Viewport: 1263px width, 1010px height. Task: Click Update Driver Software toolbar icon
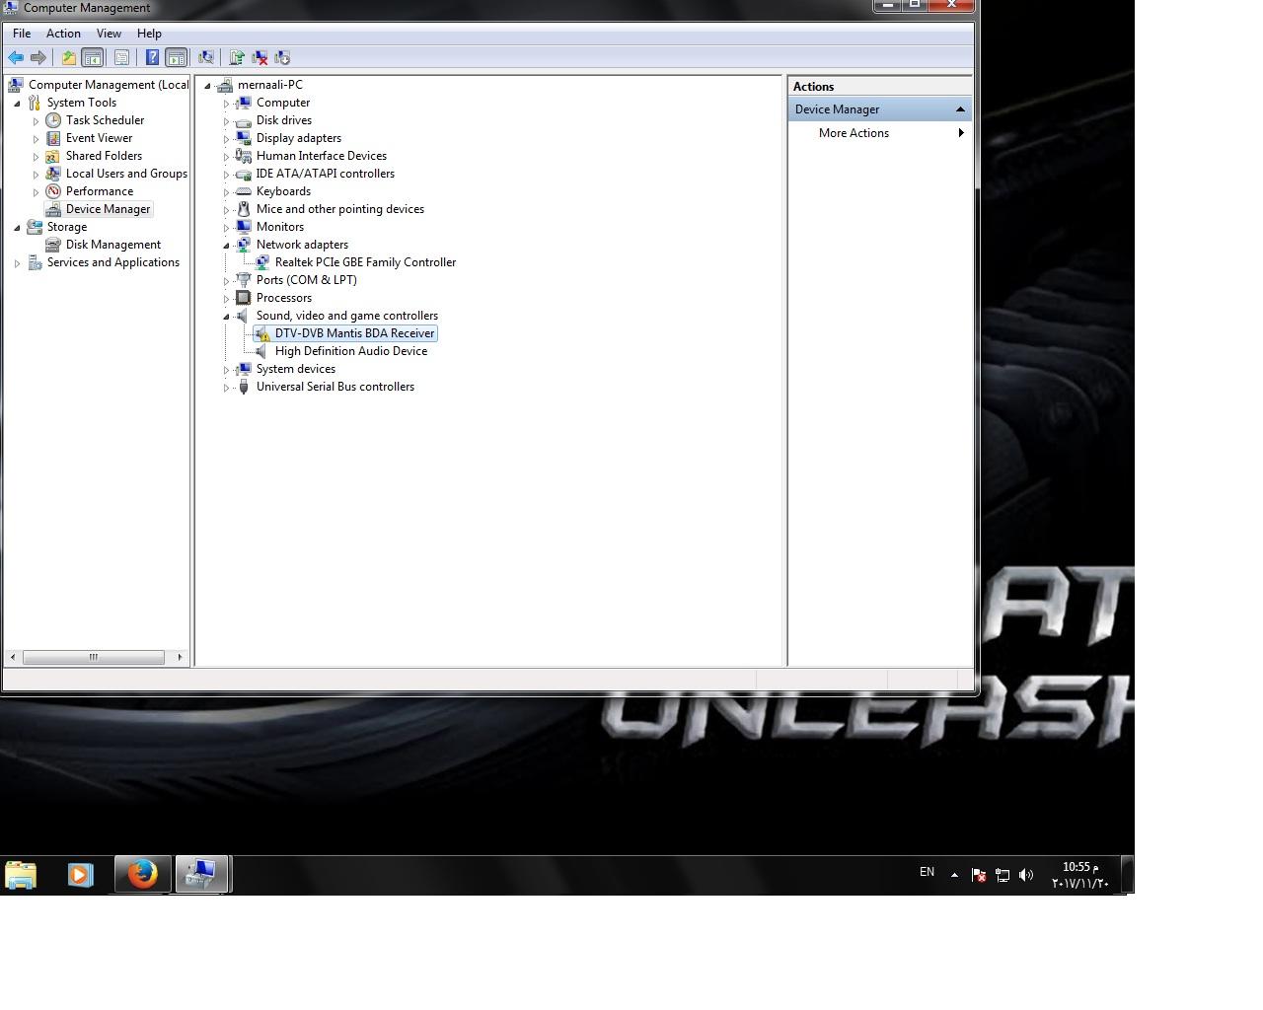237,57
